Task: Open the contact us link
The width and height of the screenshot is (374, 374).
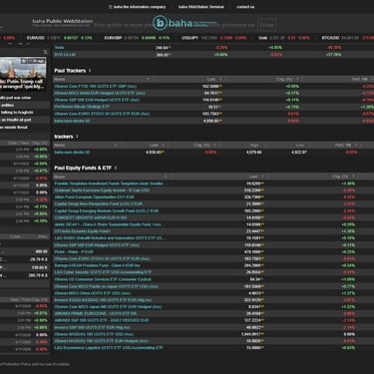Action: [245, 7]
